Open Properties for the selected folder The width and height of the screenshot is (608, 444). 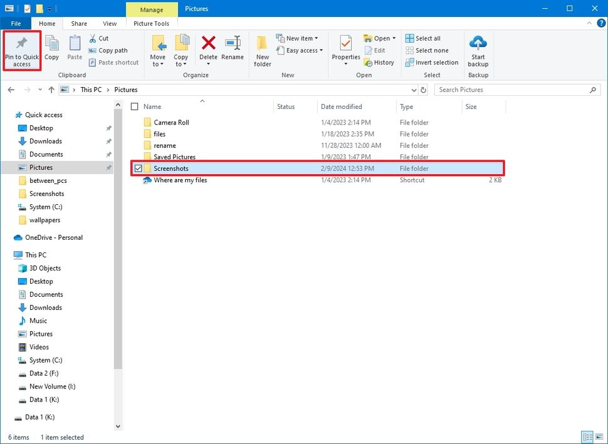pos(345,50)
